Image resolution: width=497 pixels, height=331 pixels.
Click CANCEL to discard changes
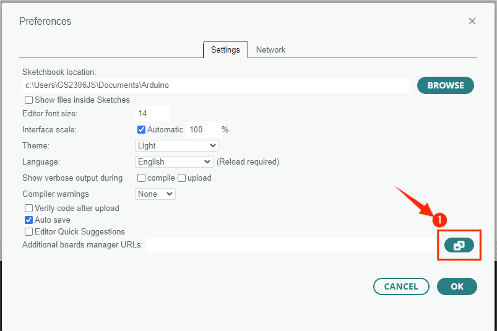click(x=401, y=286)
